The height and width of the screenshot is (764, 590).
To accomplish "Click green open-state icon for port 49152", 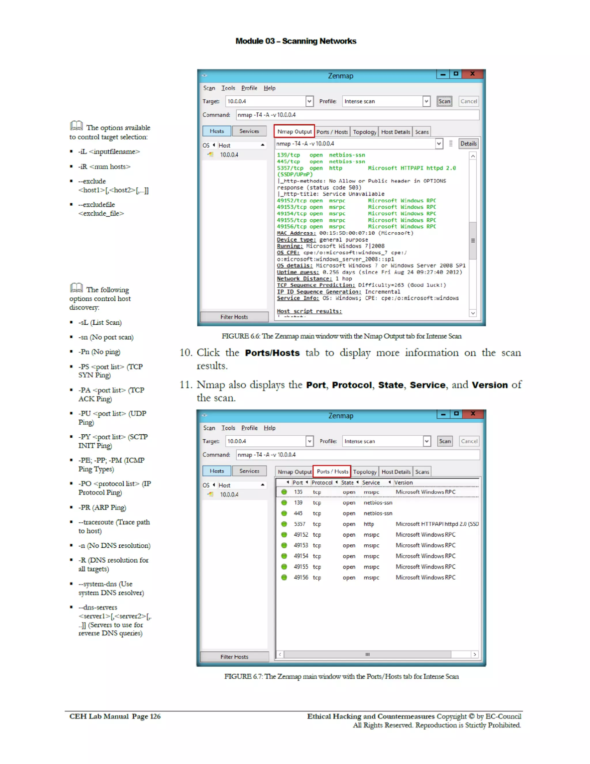I will pyautogui.click(x=284, y=535).
